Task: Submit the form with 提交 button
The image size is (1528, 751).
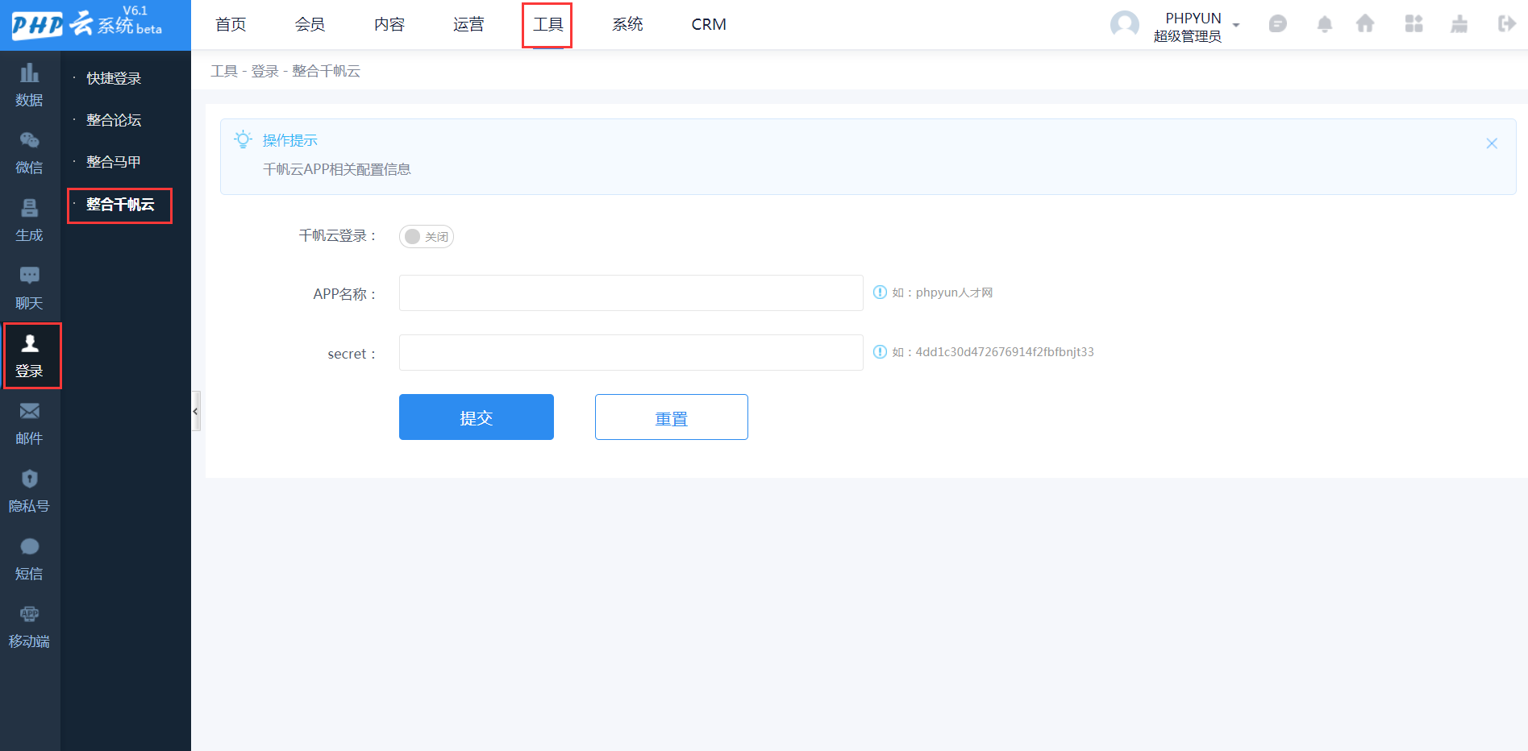Action: coord(477,417)
